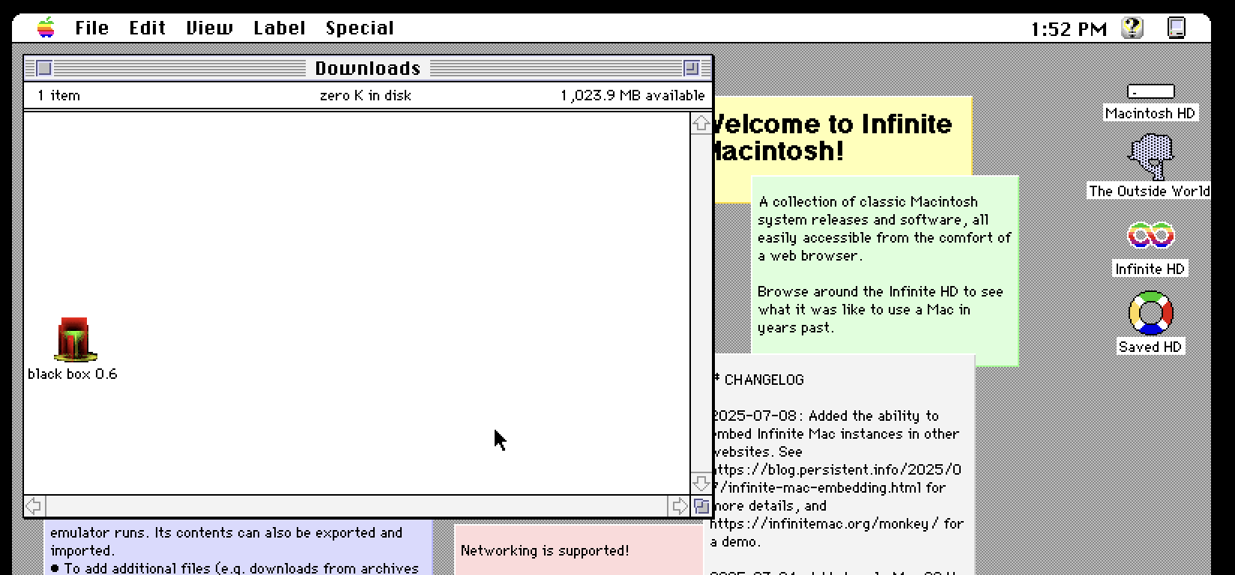Toggle the Downloads window zoom box
The width and height of the screenshot is (1235, 575).
point(691,68)
